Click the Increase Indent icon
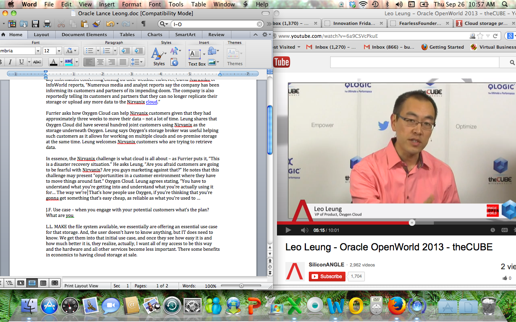 (x=139, y=51)
